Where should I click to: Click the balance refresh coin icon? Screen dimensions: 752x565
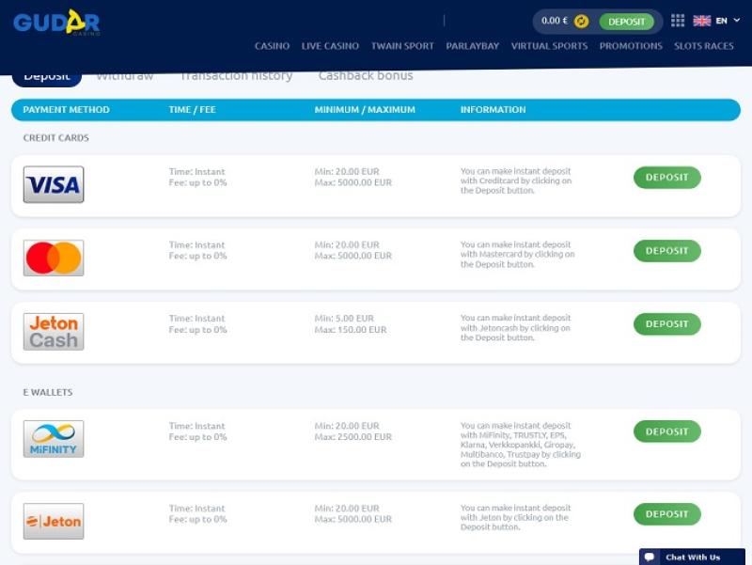point(582,21)
